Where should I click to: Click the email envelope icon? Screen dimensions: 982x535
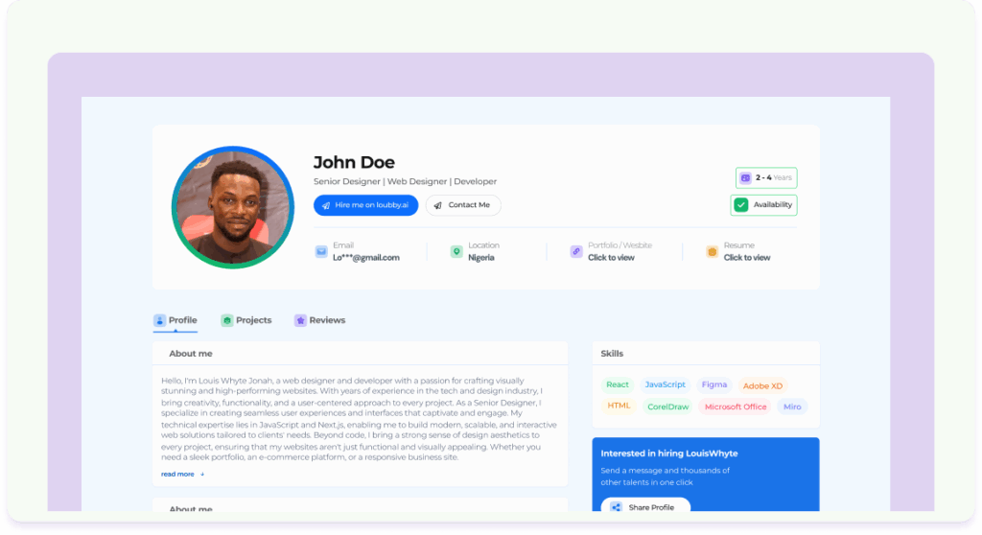(321, 252)
